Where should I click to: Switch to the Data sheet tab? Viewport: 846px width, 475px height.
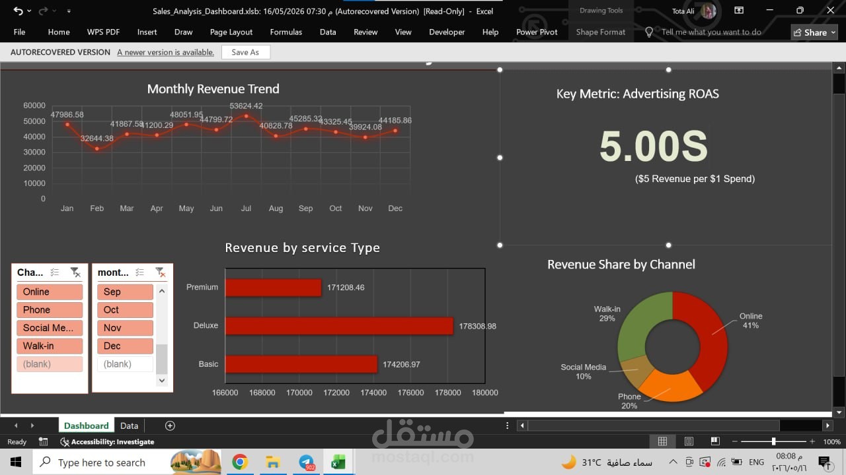[129, 426]
